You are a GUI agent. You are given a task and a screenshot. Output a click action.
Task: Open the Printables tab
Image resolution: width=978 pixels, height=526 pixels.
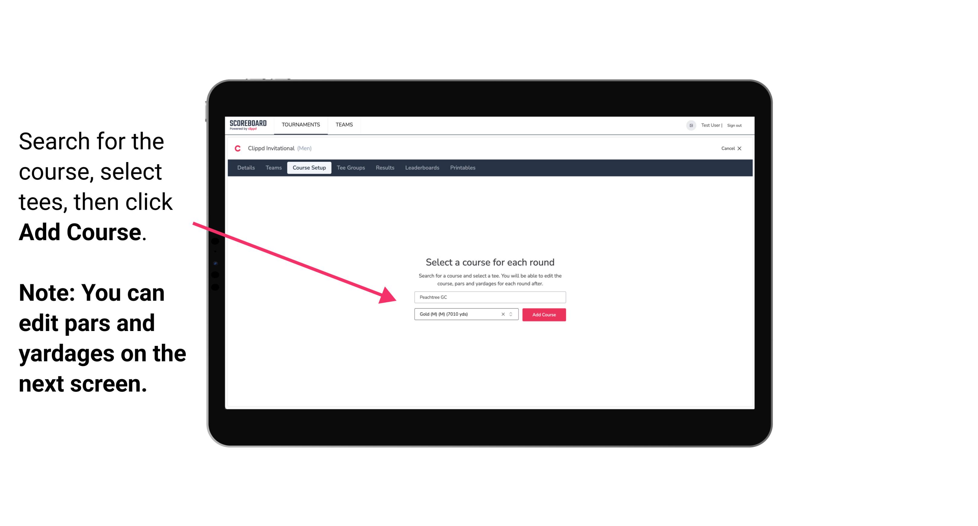pos(463,168)
